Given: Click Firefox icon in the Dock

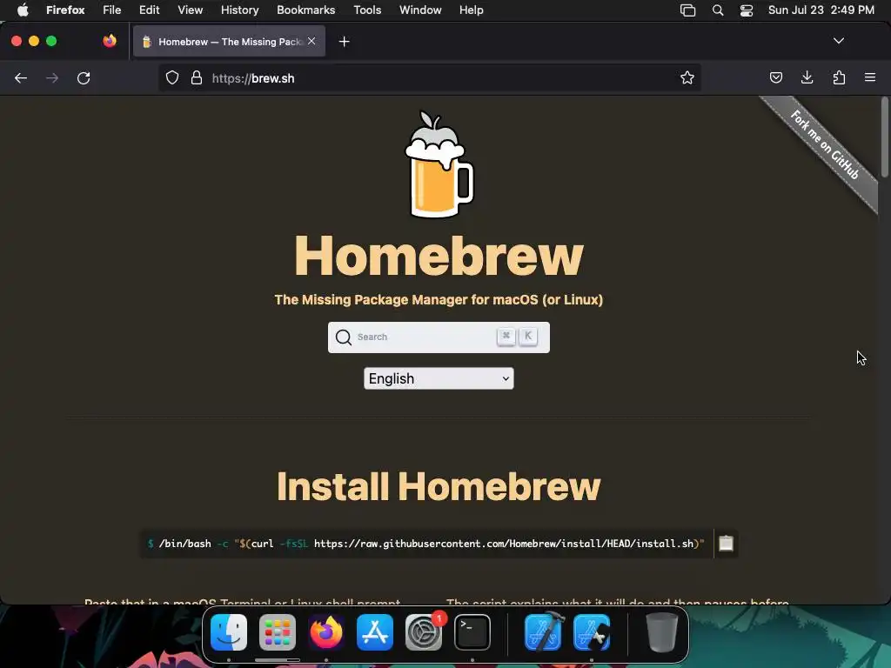Looking at the screenshot, I should [x=326, y=632].
